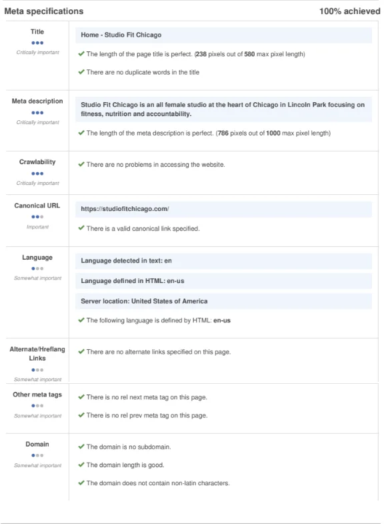Click the 100% achieved score label
Screen dimensions: 384x524
click(349, 11)
